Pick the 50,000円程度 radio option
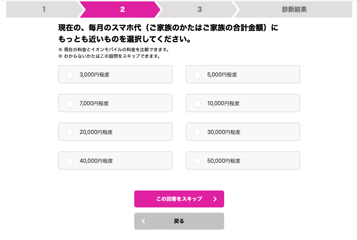This screenshot has width=357, height=240. tap(197, 161)
